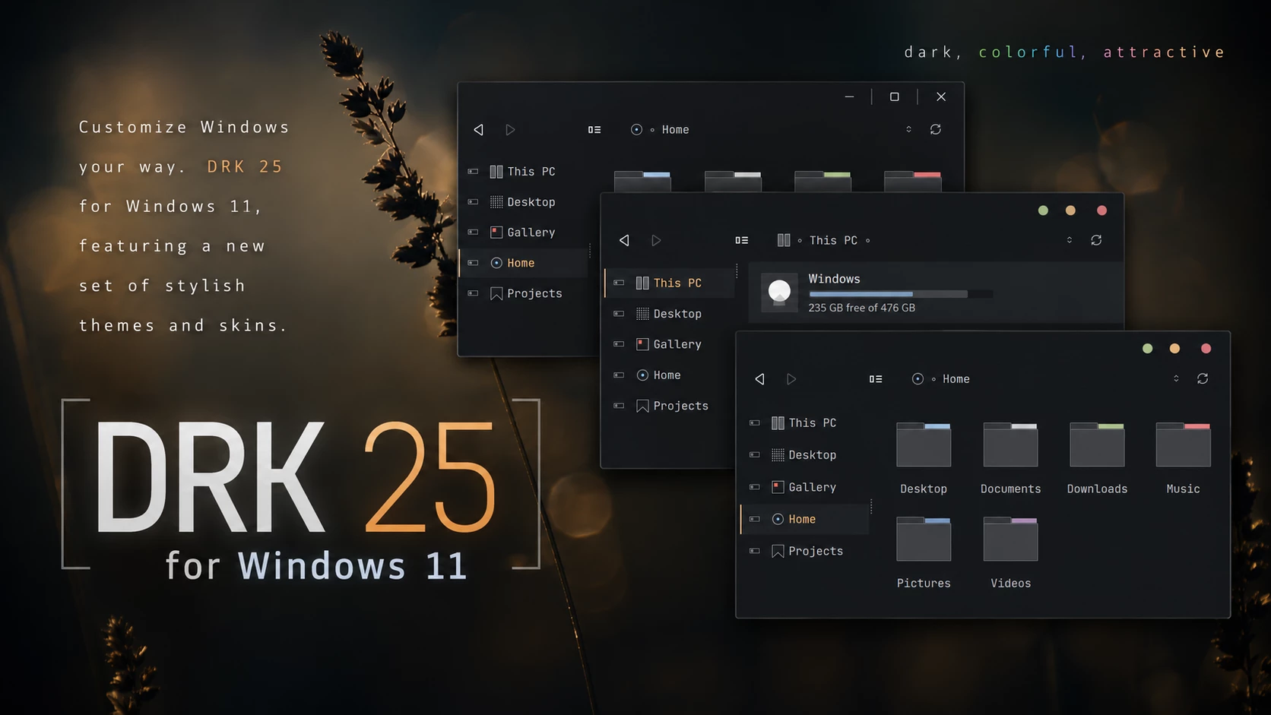The height and width of the screenshot is (715, 1271).
Task: Go back in the front Home window
Action: point(759,378)
